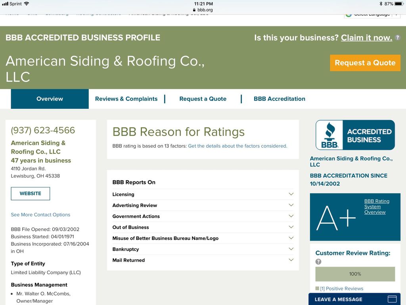
Task: Click the 100% customer review rating bar
Action: [355, 274]
